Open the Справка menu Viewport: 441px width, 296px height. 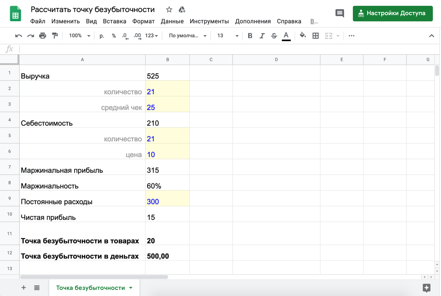tap(289, 21)
